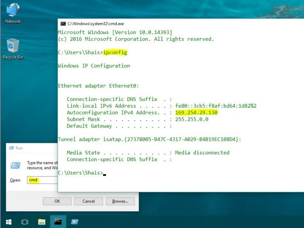Click 'Autoconfiguration IPv4 Address' label
The width and height of the screenshot is (304, 228).
pos(112,112)
